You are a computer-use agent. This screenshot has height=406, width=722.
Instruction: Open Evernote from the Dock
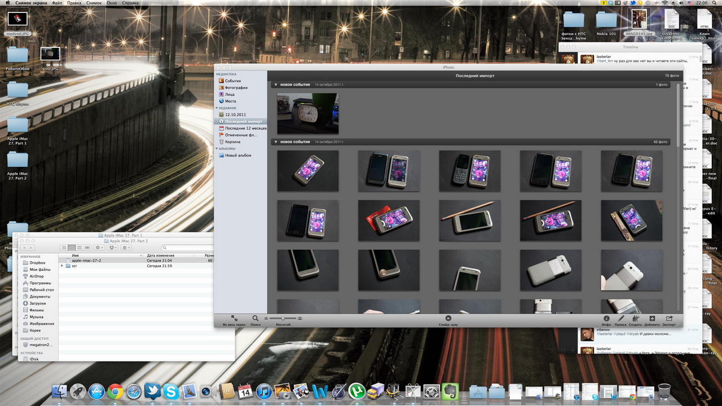coord(450,391)
